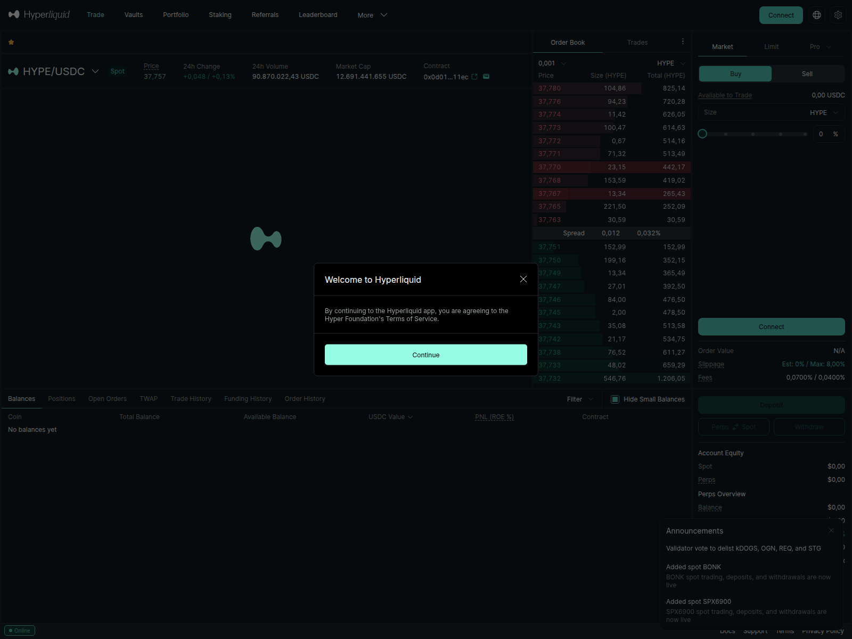This screenshot has width=852, height=639.
Task: Open the Staking page
Action: (220, 15)
